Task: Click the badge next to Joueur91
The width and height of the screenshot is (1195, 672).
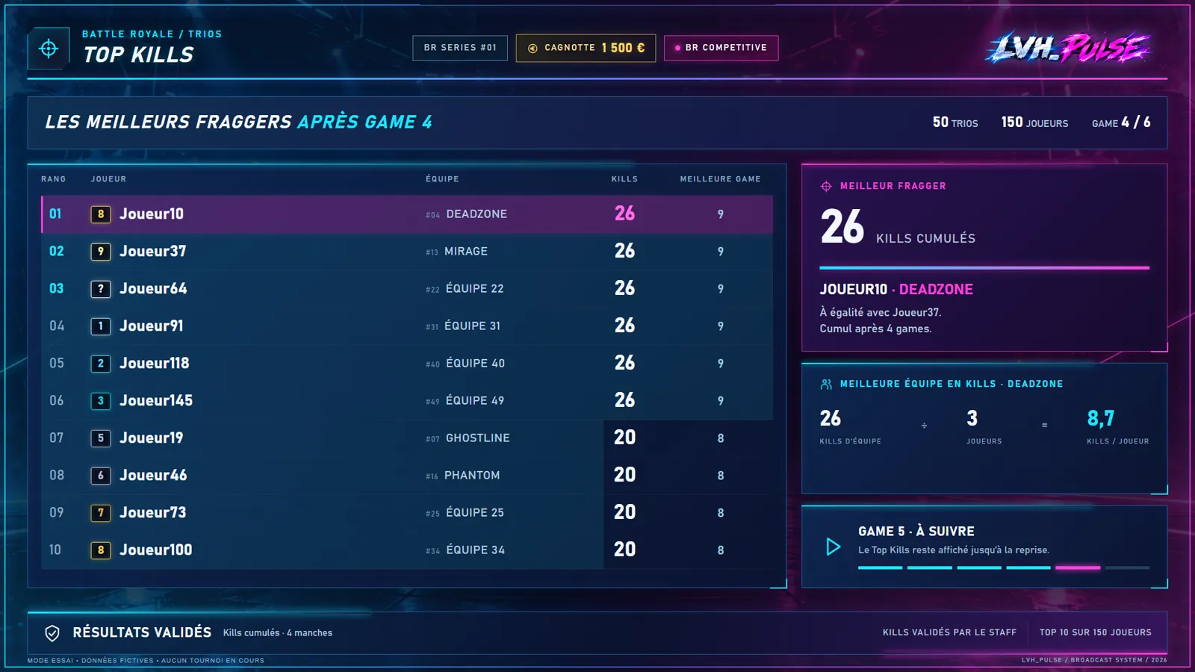Action: (x=101, y=326)
